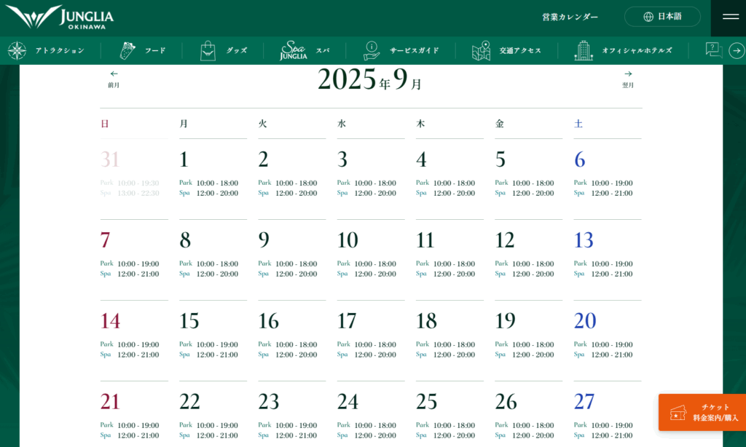The width and height of the screenshot is (746, 447).
Task: Click the 金 weekday header
Action: (500, 124)
